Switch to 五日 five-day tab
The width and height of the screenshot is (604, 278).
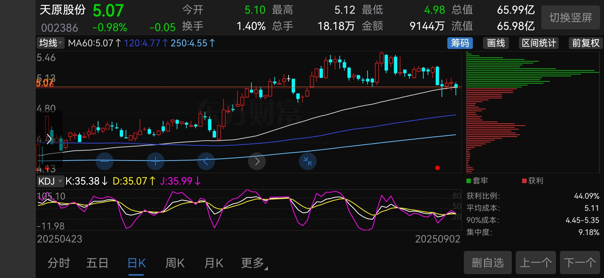click(x=97, y=263)
